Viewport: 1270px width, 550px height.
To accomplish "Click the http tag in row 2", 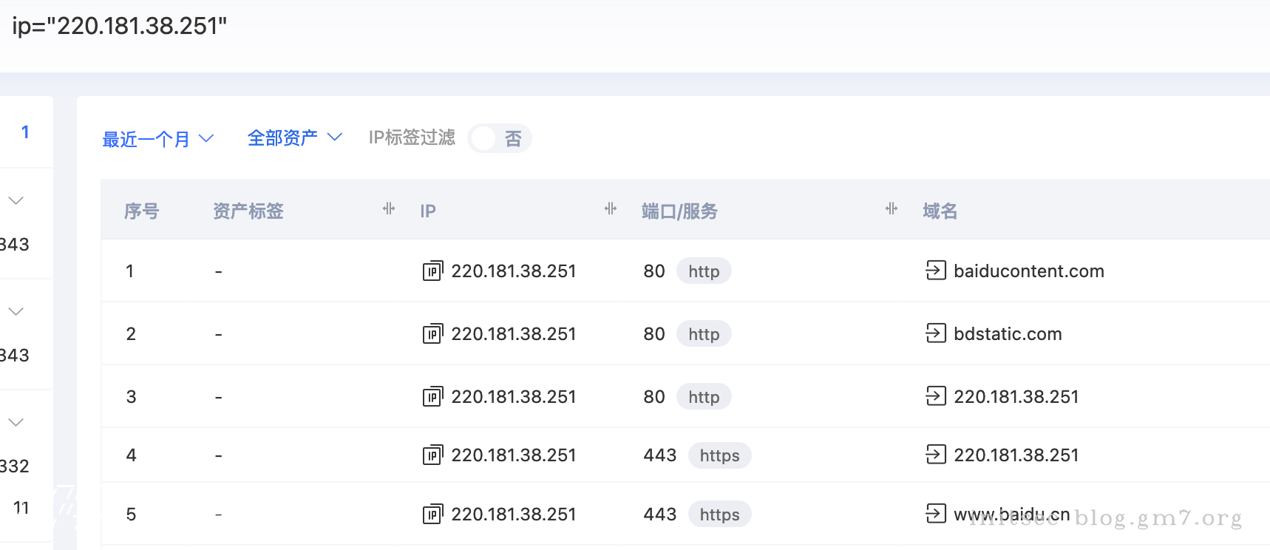I will [x=704, y=334].
